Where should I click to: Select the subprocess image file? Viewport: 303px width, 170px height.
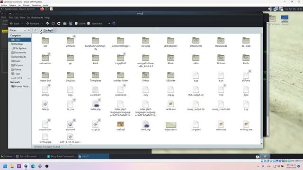170,126
